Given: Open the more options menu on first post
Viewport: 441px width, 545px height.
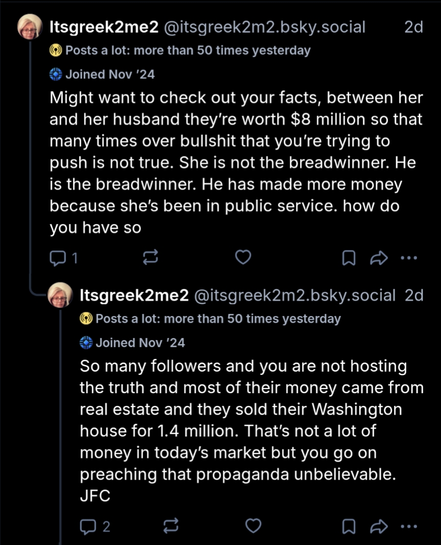Looking at the screenshot, I should [409, 258].
